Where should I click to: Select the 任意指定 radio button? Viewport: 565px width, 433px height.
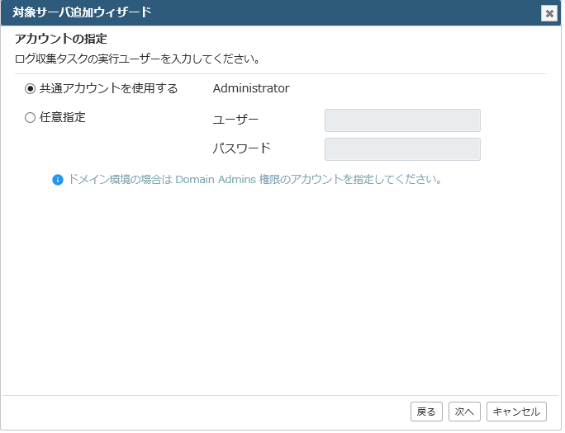pyautogui.click(x=30, y=118)
